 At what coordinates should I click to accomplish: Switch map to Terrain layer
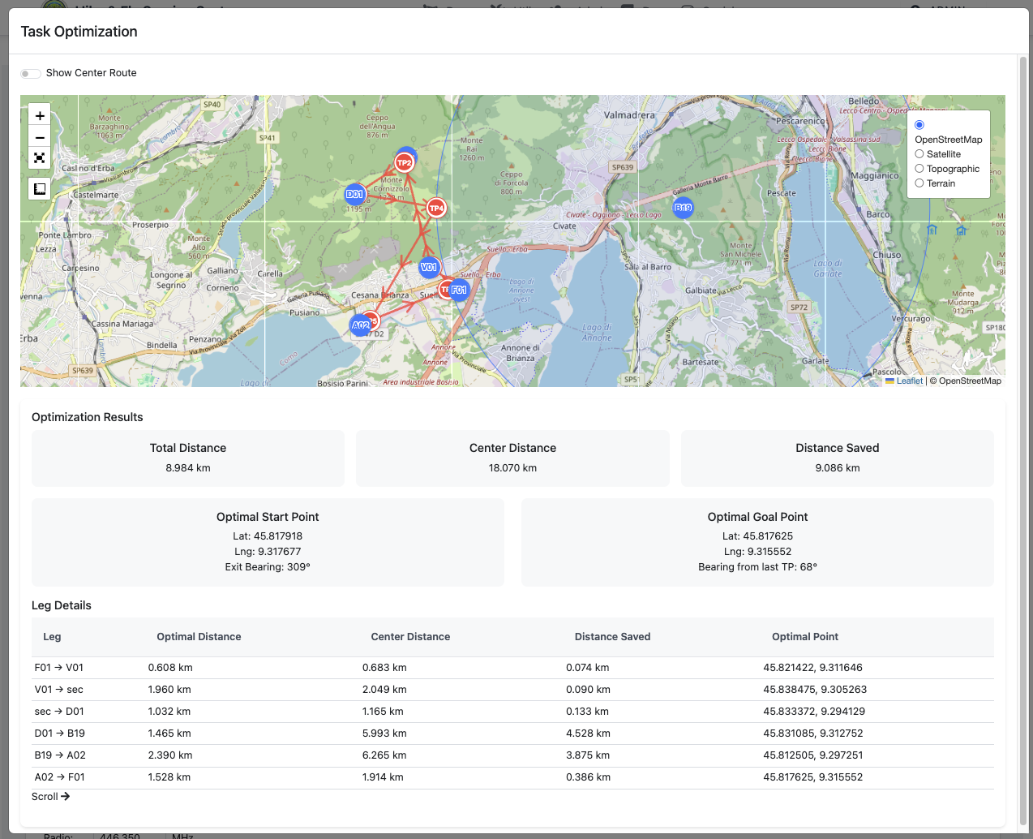[919, 183]
